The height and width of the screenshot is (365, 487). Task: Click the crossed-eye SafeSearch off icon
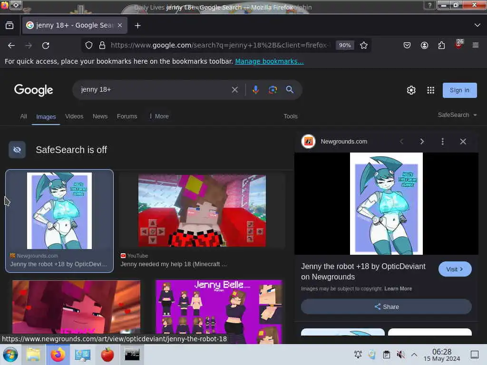(x=17, y=150)
